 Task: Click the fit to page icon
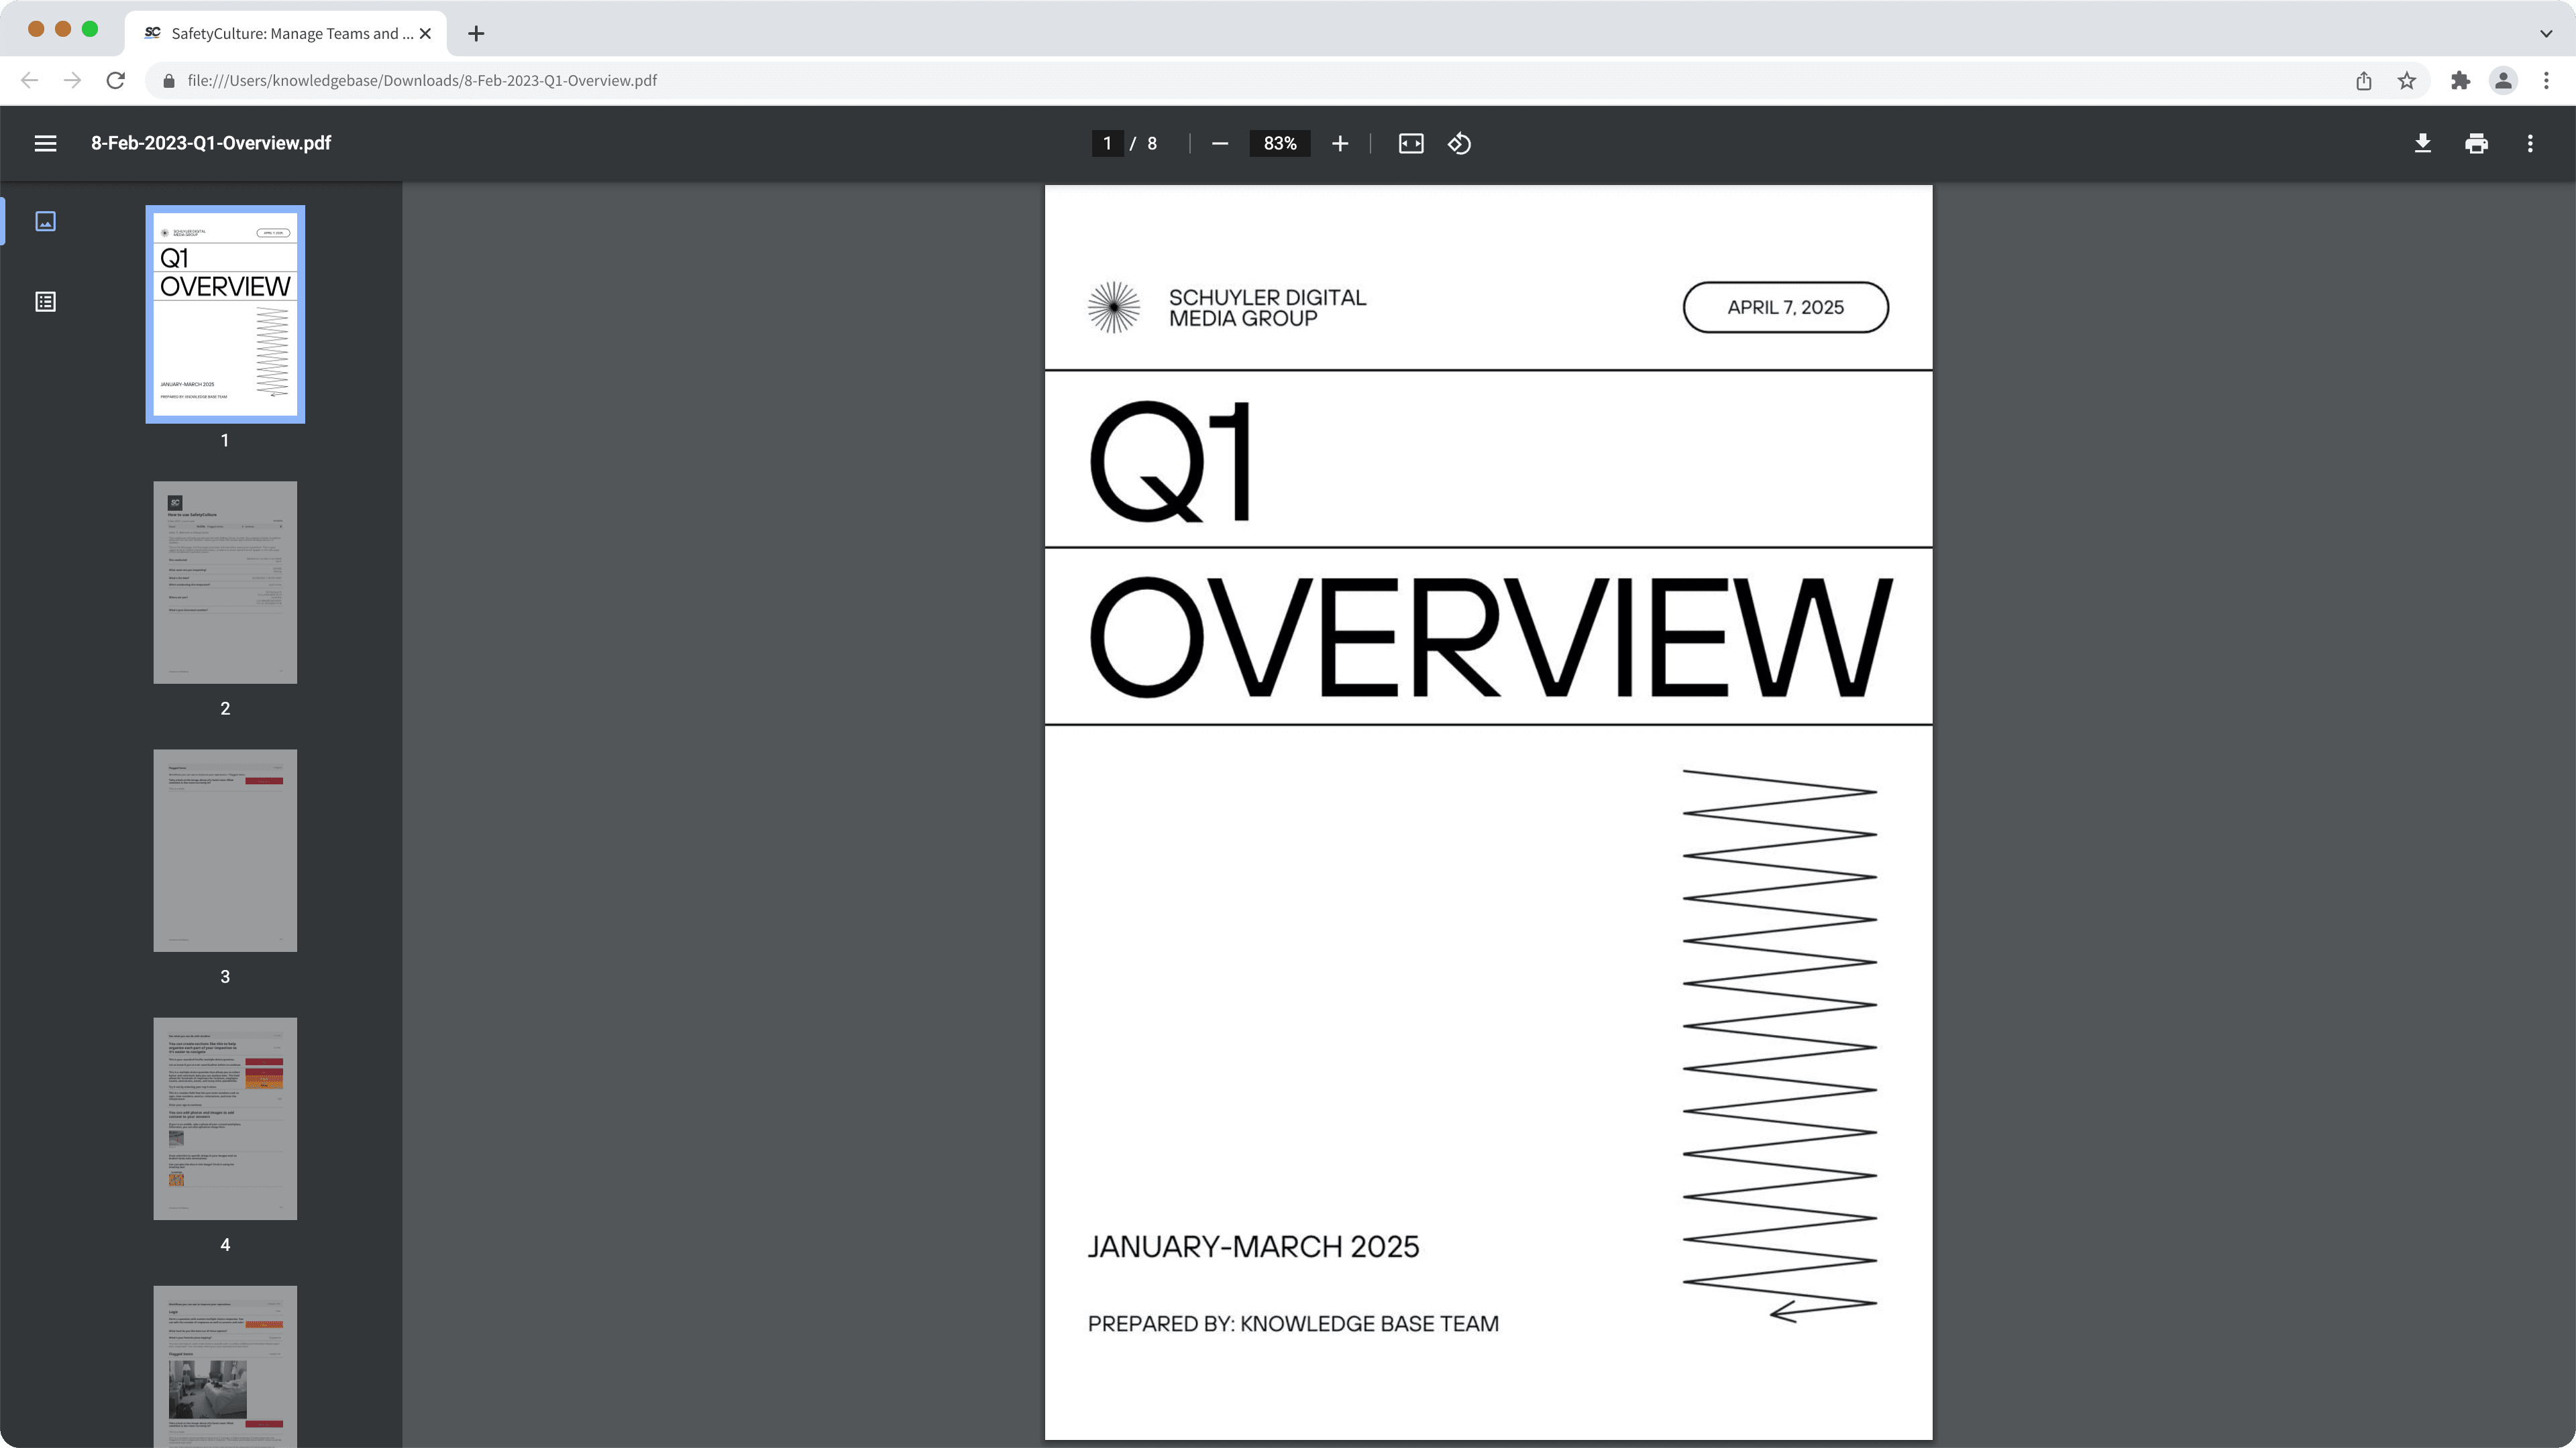click(x=1410, y=144)
